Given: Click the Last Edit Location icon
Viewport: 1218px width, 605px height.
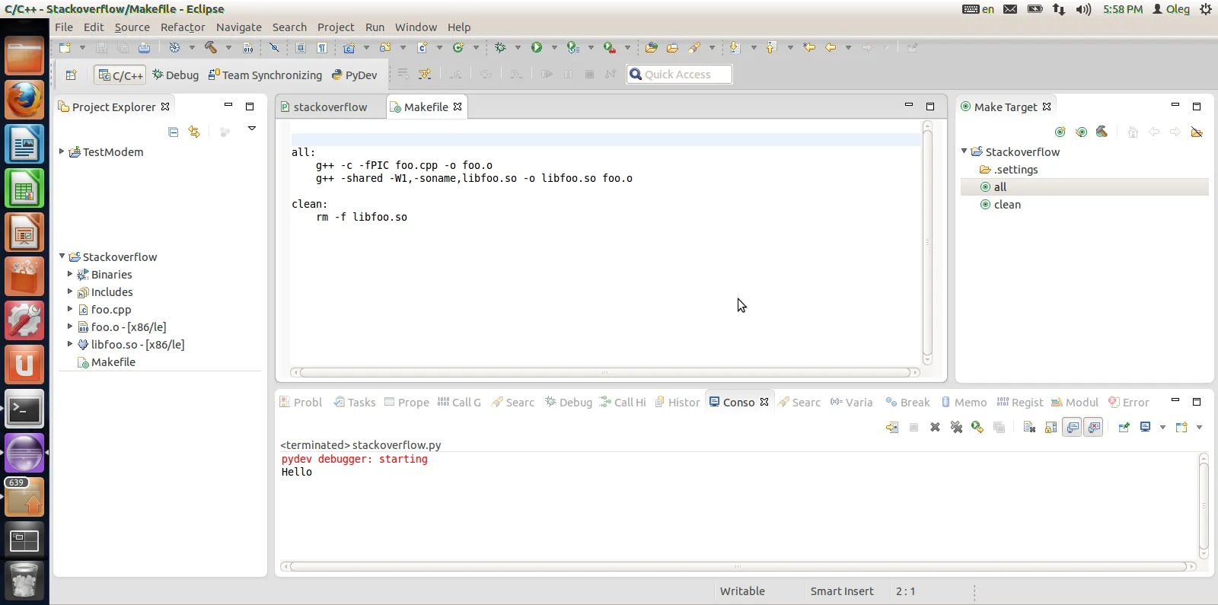Looking at the screenshot, I should [809, 47].
